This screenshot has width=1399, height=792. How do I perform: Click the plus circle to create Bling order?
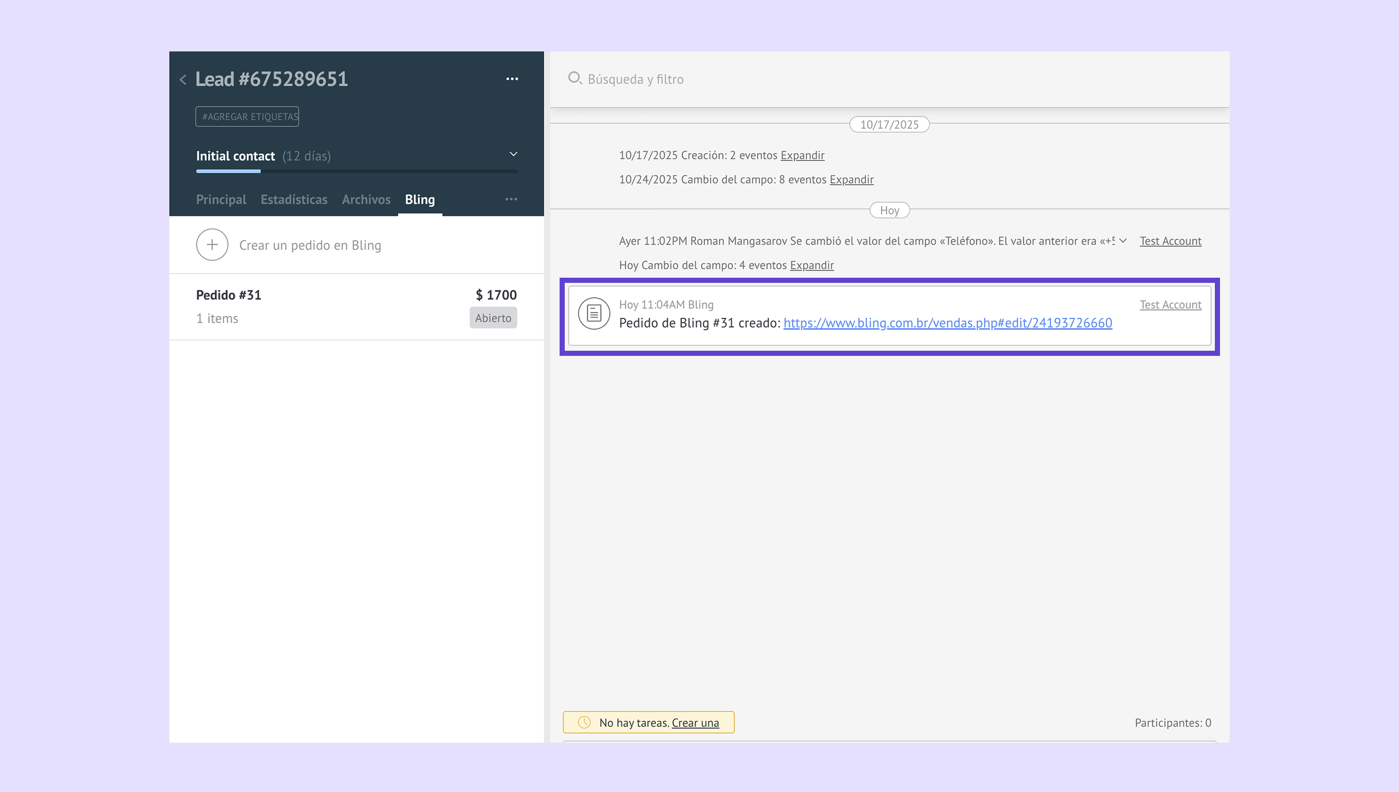tap(212, 245)
